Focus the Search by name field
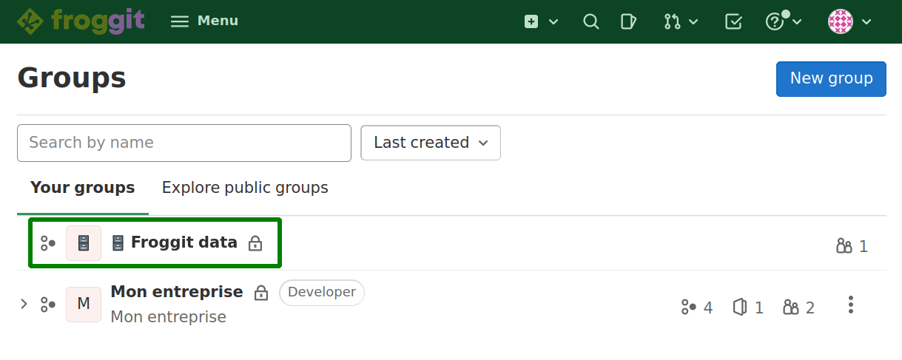 point(184,143)
